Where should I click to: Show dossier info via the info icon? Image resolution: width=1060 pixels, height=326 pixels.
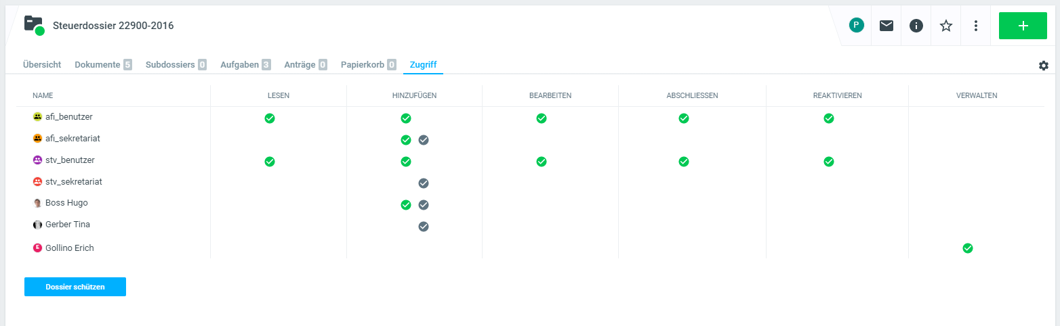pos(916,26)
